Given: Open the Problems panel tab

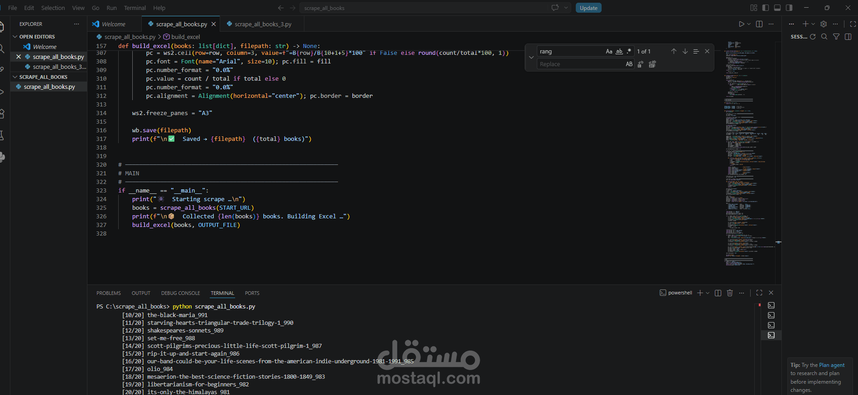Looking at the screenshot, I should coord(109,293).
